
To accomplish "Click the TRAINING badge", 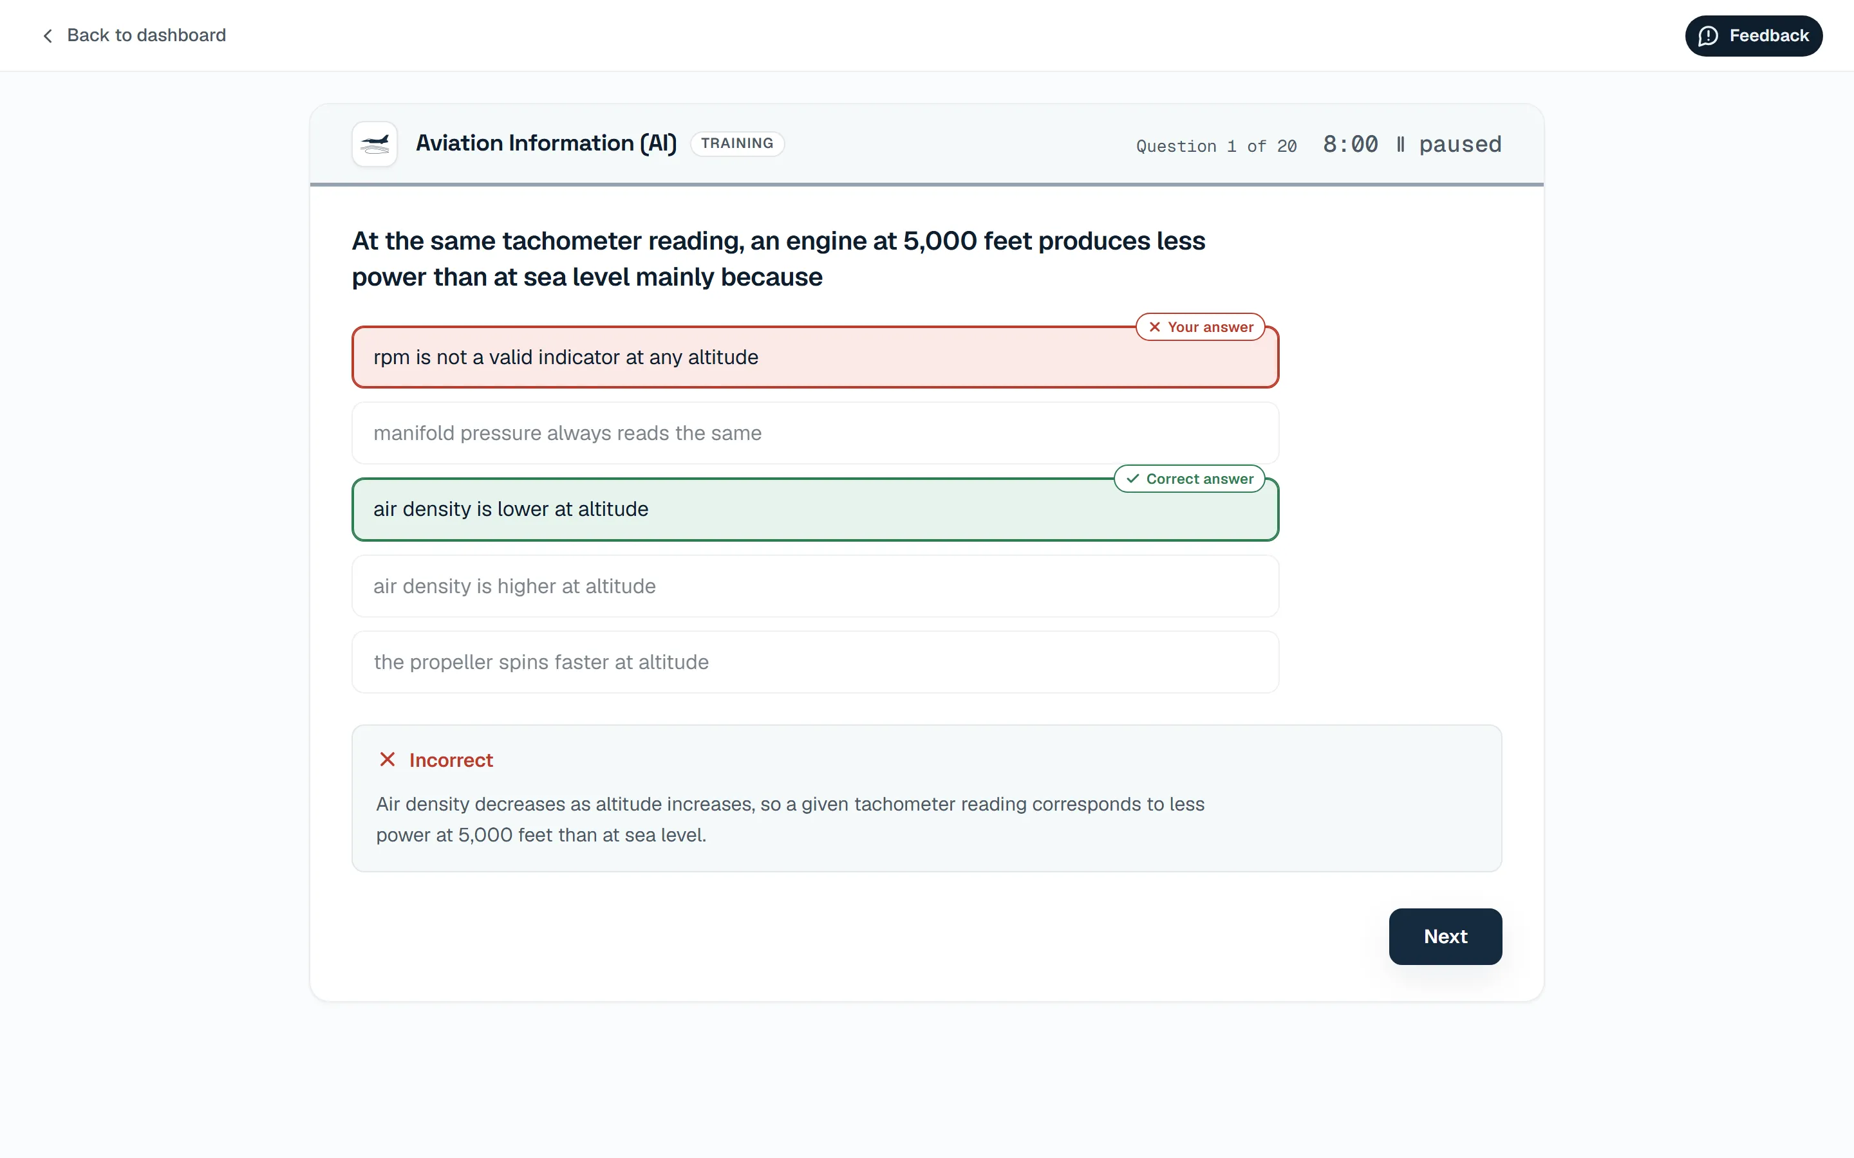I will click(737, 143).
